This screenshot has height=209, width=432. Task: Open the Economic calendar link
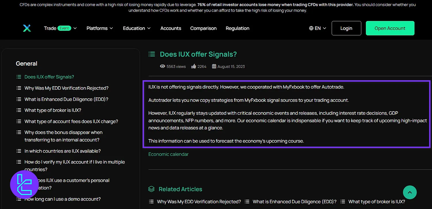coord(168,154)
